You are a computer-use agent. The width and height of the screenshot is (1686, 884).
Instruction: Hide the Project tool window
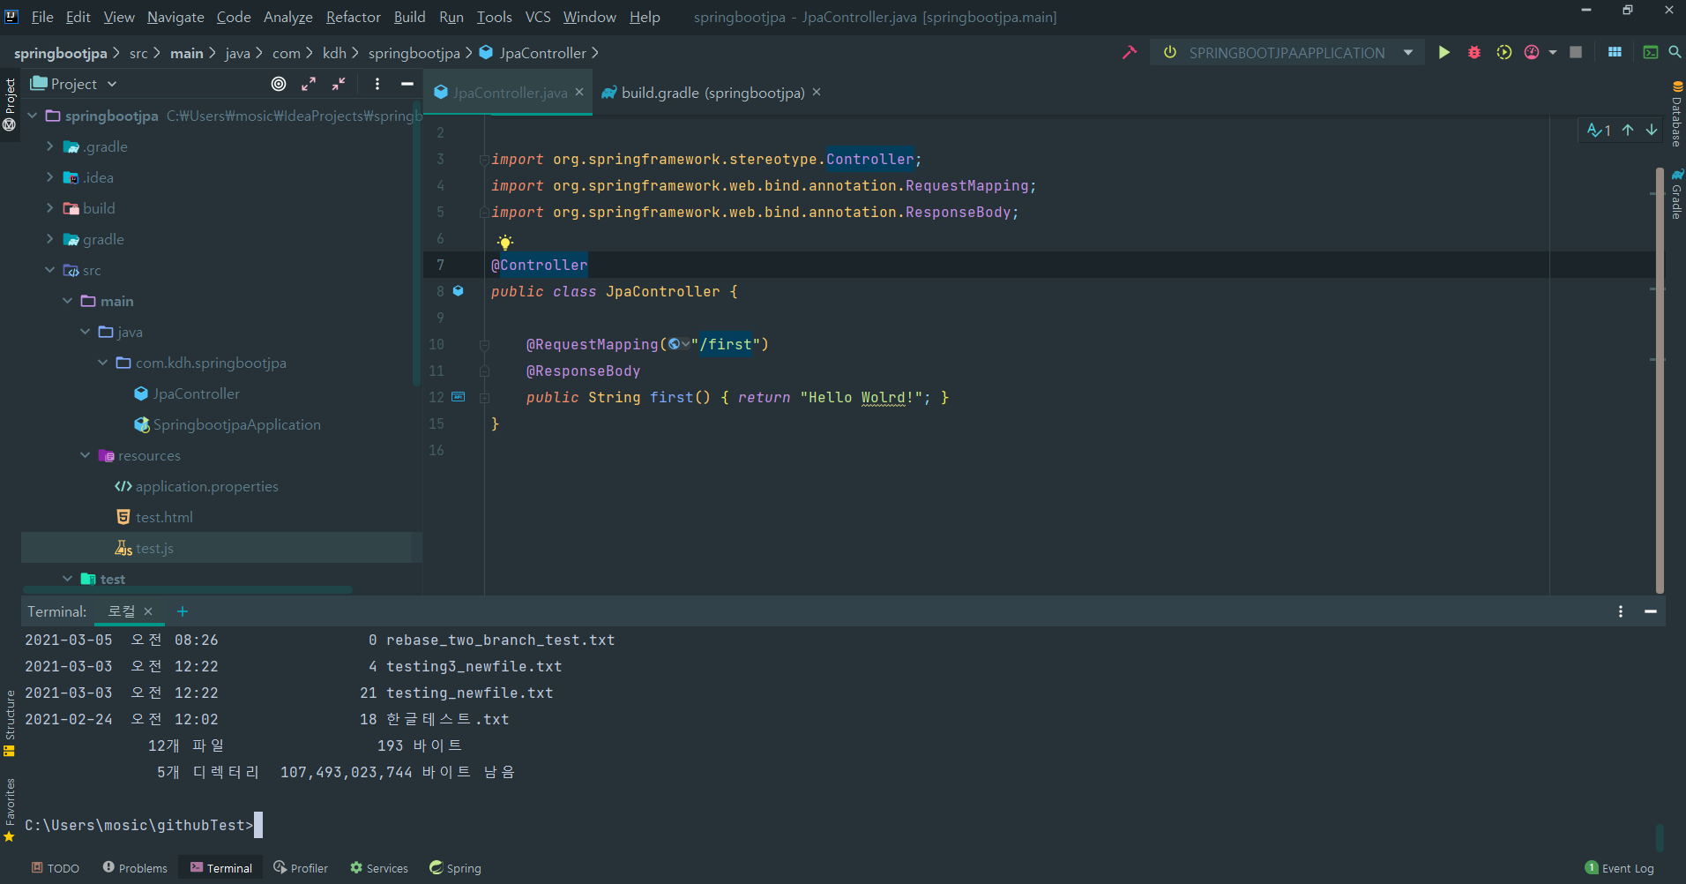(x=407, y=84)
